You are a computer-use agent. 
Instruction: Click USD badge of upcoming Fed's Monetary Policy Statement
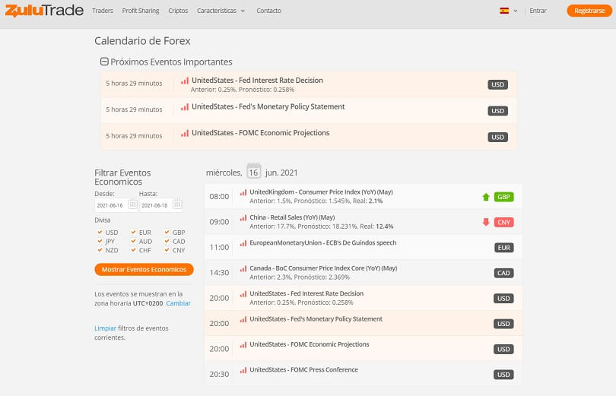[498, 111]
